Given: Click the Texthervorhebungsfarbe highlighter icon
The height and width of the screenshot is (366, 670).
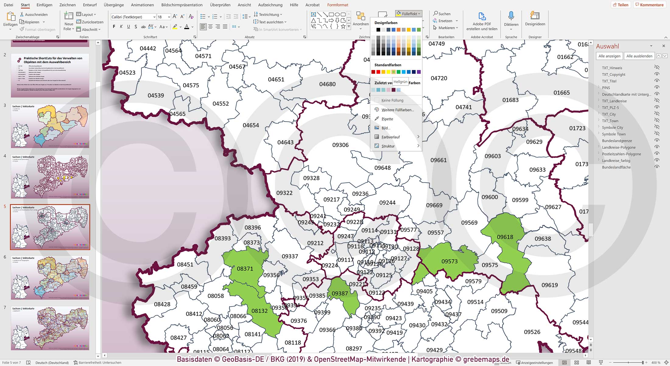Looking at the screenshot, I should pyautogui.click(x=175, y=26).
